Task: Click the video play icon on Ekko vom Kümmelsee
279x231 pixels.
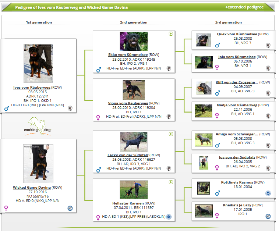Action: point(171,33)
